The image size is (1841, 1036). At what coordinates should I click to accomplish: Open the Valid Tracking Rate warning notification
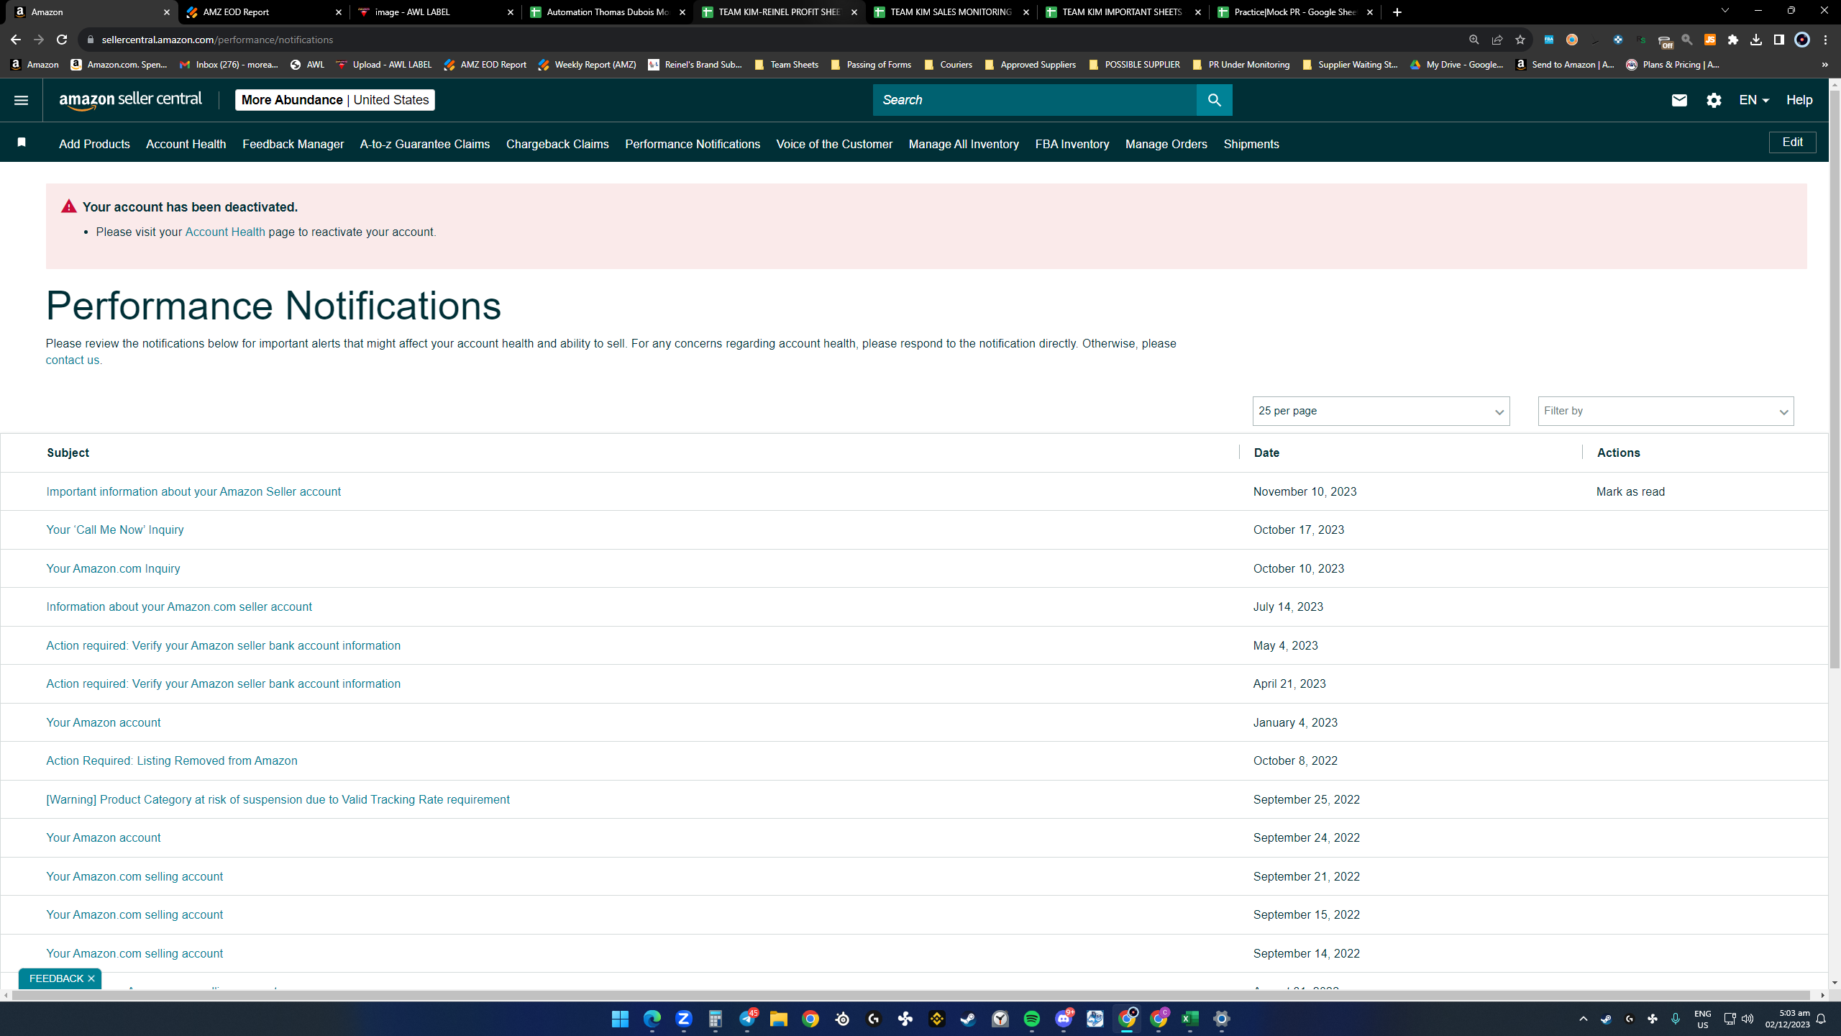[278, 799]
